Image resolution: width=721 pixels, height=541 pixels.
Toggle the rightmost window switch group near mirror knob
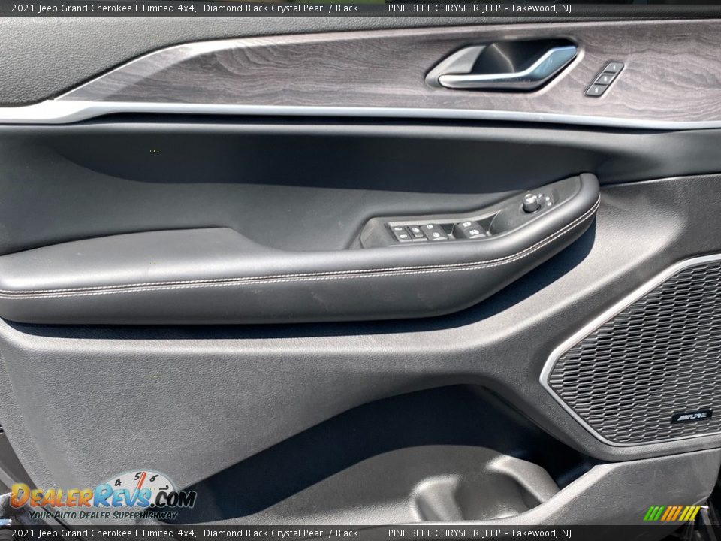tap(471, 229)
